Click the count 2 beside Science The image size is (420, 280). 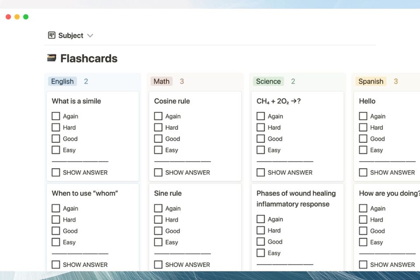pos(293,81)
